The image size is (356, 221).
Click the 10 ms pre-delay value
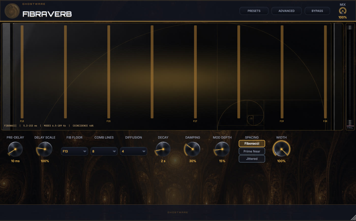(15, 161)
